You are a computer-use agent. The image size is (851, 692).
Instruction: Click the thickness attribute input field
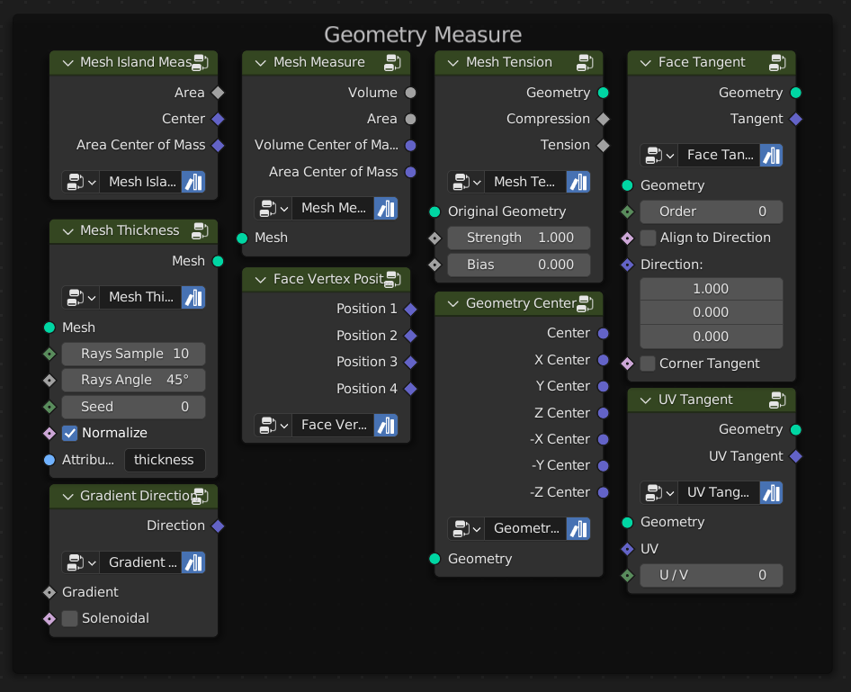pyautogui.click(x=165, y=460)
